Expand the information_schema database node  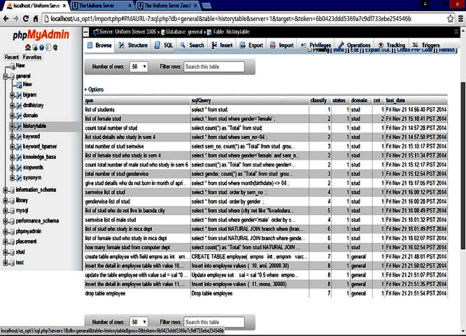tap(4, 189)
